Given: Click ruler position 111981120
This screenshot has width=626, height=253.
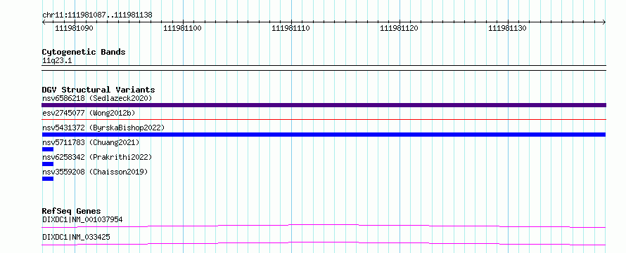Looking at the screenshot, I should 399,28.
